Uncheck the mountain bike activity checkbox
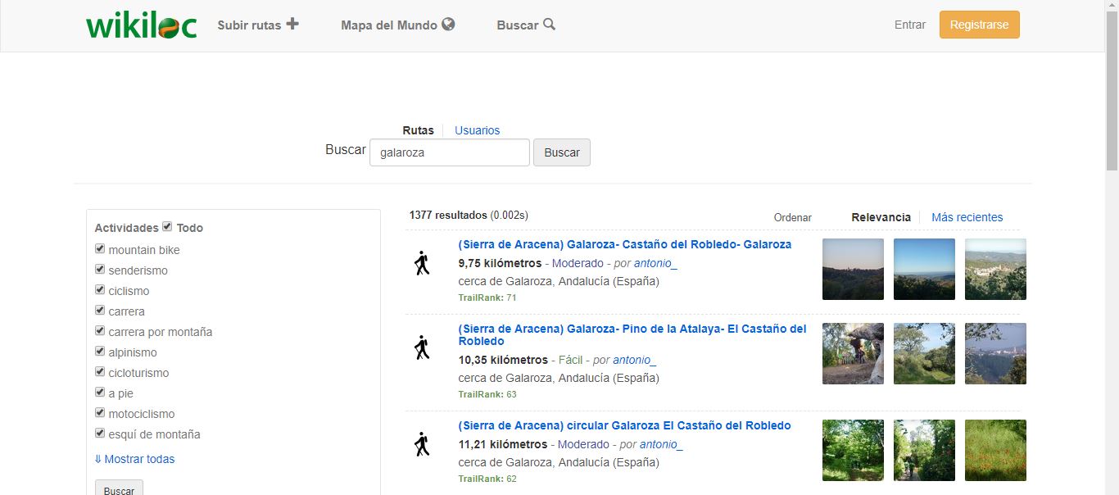Viewport: 1119px width, 495px height. click(x=100, y=249)
